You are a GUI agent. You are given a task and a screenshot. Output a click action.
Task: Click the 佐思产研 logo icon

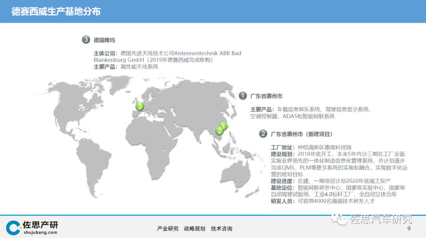[x=13, y=228]
